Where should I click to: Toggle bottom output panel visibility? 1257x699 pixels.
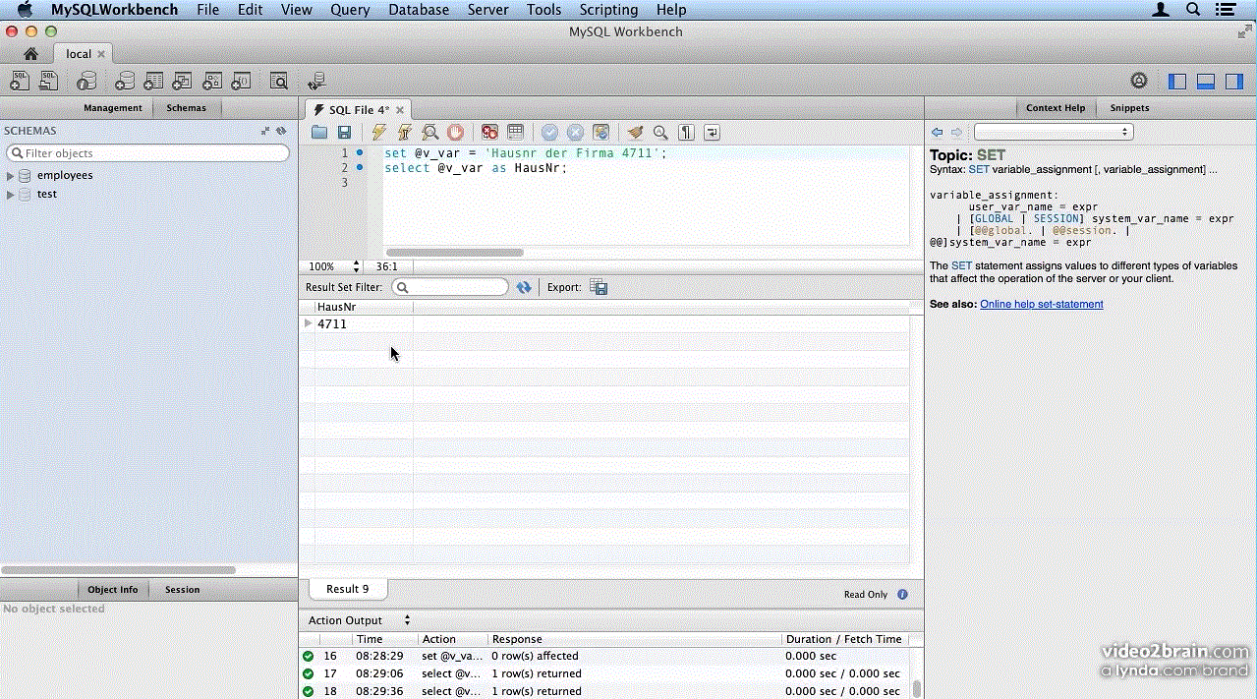1206,82
